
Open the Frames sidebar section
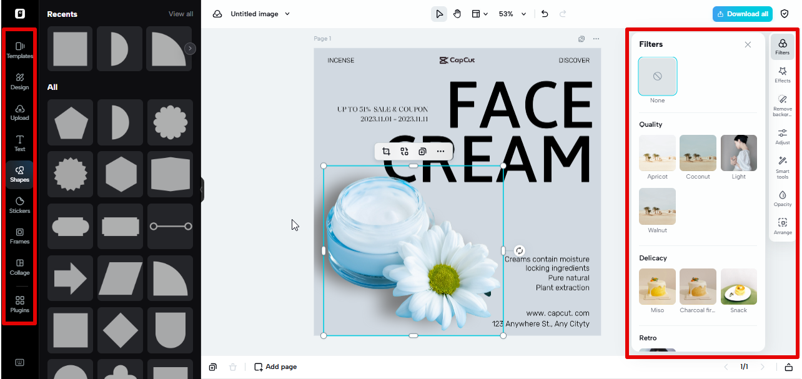(x=19, y=236)
